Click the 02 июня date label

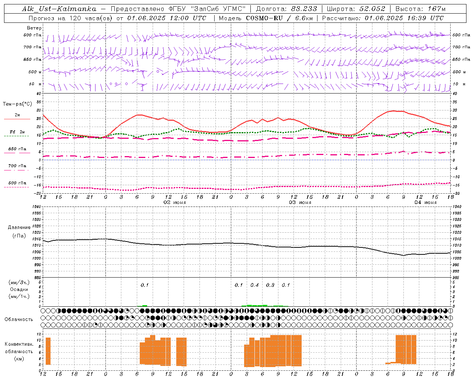coord(175,202)
